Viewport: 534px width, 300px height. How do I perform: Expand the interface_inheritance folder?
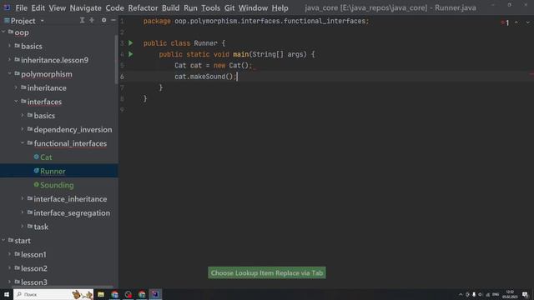[23, 198]
